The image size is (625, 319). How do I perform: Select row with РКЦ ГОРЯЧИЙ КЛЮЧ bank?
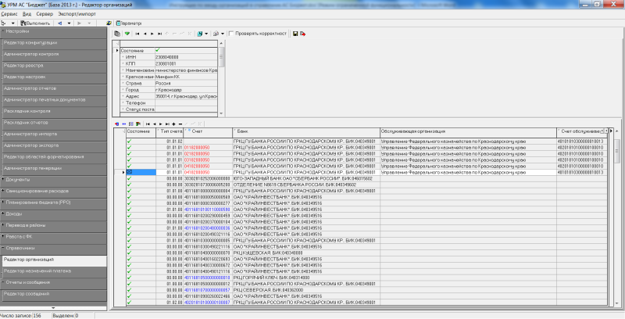366,278
